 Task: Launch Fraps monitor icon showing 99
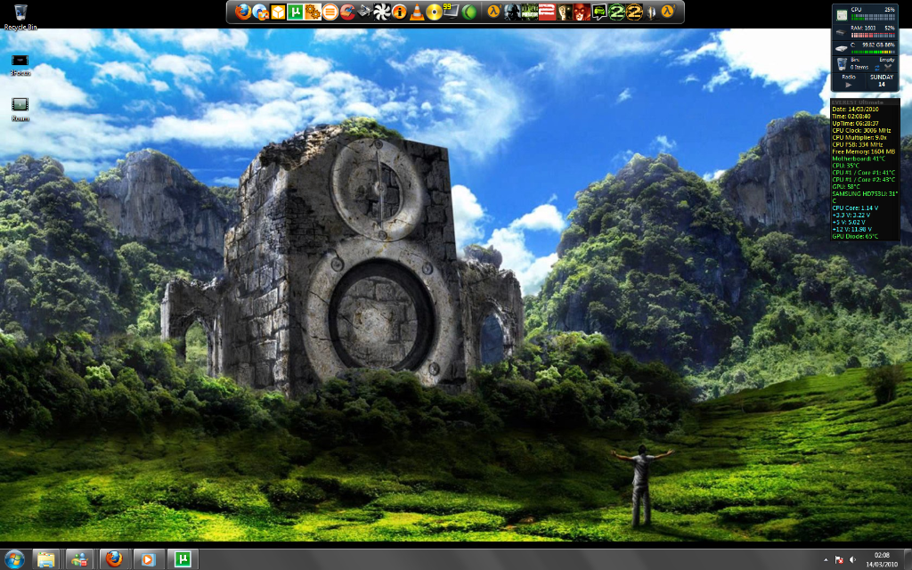point(452,11)
